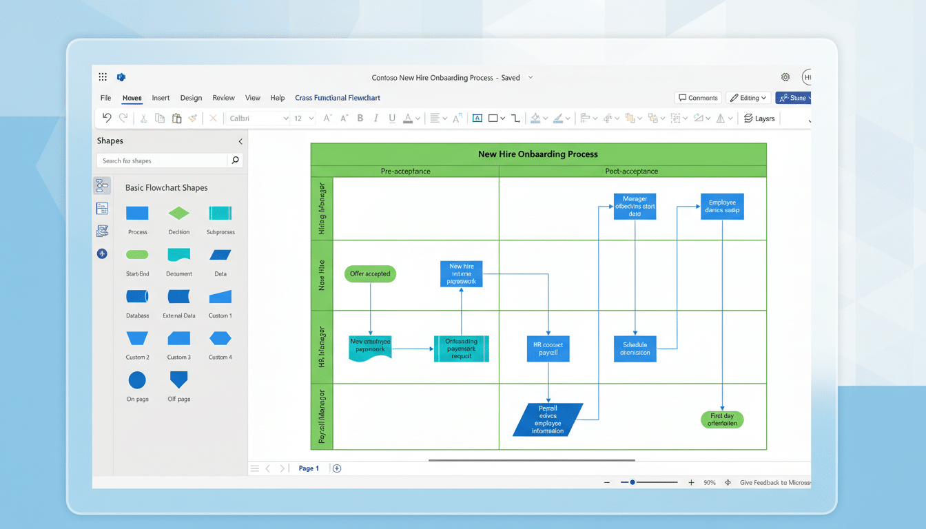
Task: Open the Comments panel
Action: point(697,97)
